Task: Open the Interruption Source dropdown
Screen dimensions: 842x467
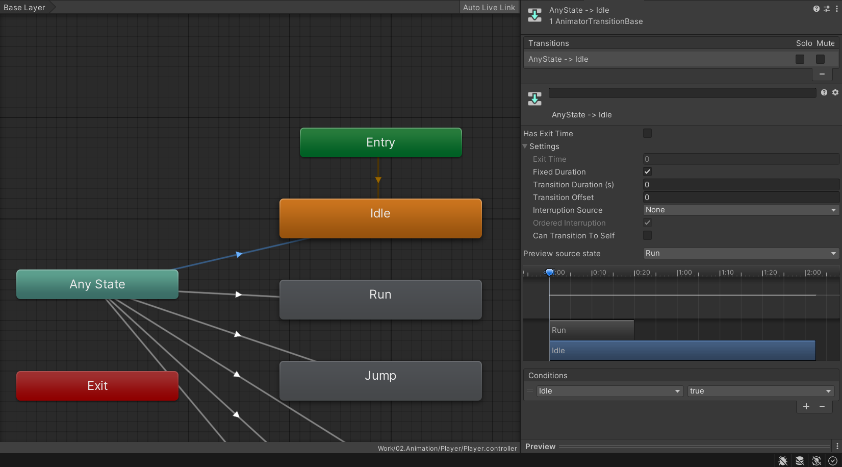Action: (x=741, y=210)
